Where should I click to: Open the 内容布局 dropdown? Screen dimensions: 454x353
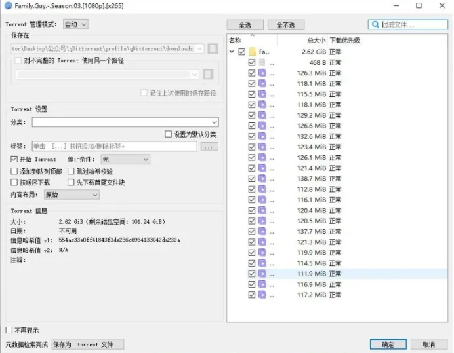click(72, 195)
